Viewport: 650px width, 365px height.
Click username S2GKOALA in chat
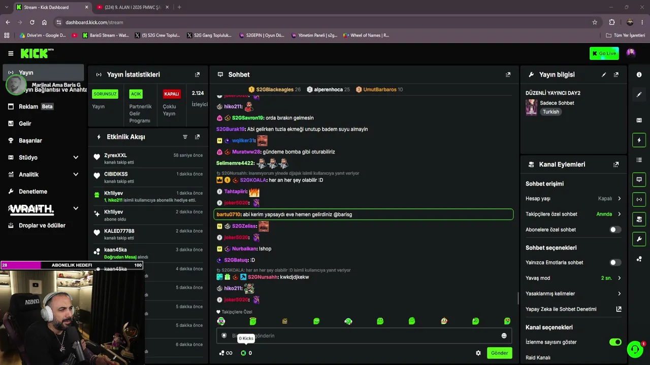pos(253,180)
